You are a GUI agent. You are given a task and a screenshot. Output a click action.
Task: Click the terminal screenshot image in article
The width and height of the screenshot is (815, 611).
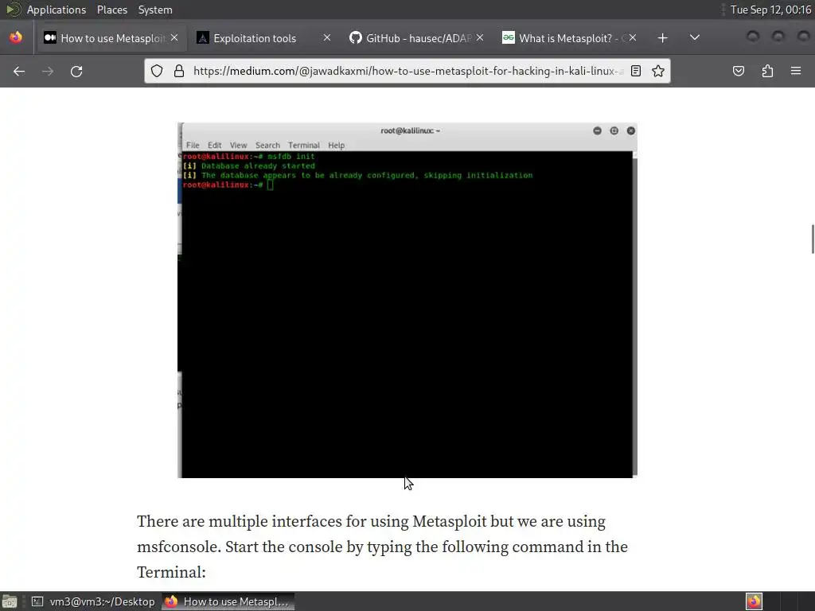click(x=407, y=300)
